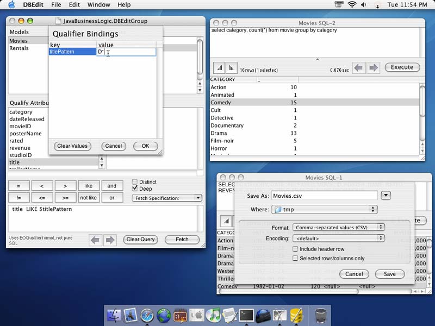The height and width of the screenshot is (326, 435).
Task: Open the Format CSV dropdown
Action: click(x=338, y=227)
